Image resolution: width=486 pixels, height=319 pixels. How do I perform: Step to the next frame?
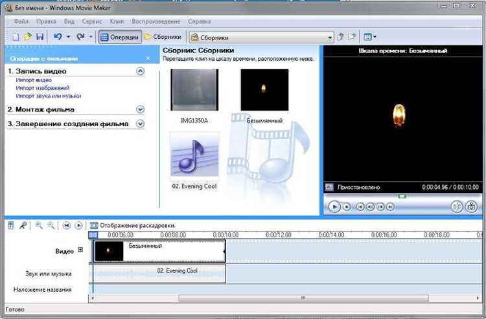coord(380,206)
